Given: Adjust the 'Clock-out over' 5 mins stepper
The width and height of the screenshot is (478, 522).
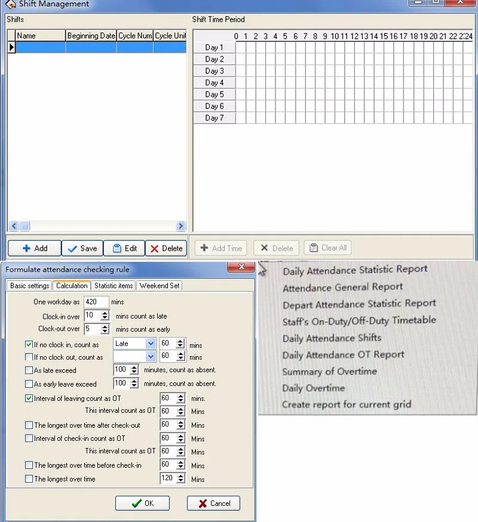Looking at the screenshot, I should (105, 329).
